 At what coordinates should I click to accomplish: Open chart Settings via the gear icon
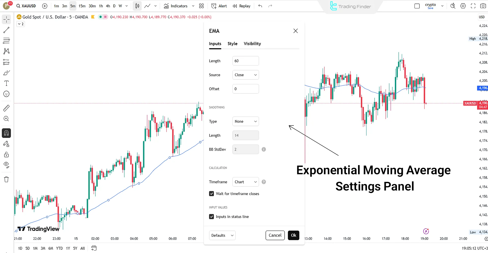[463, 6]
